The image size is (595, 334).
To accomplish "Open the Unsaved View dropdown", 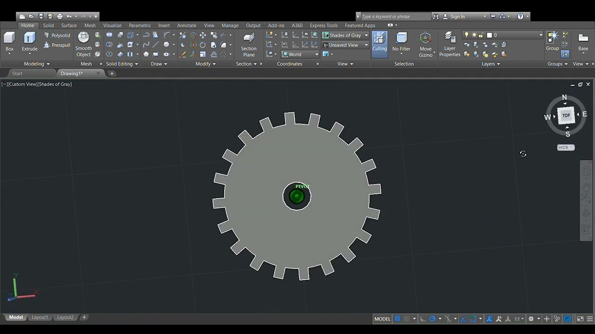I will click(x=345, y=45).
